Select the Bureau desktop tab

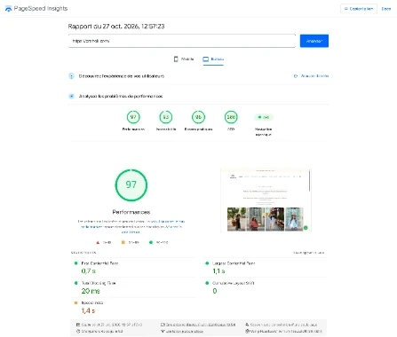(213, 59)
